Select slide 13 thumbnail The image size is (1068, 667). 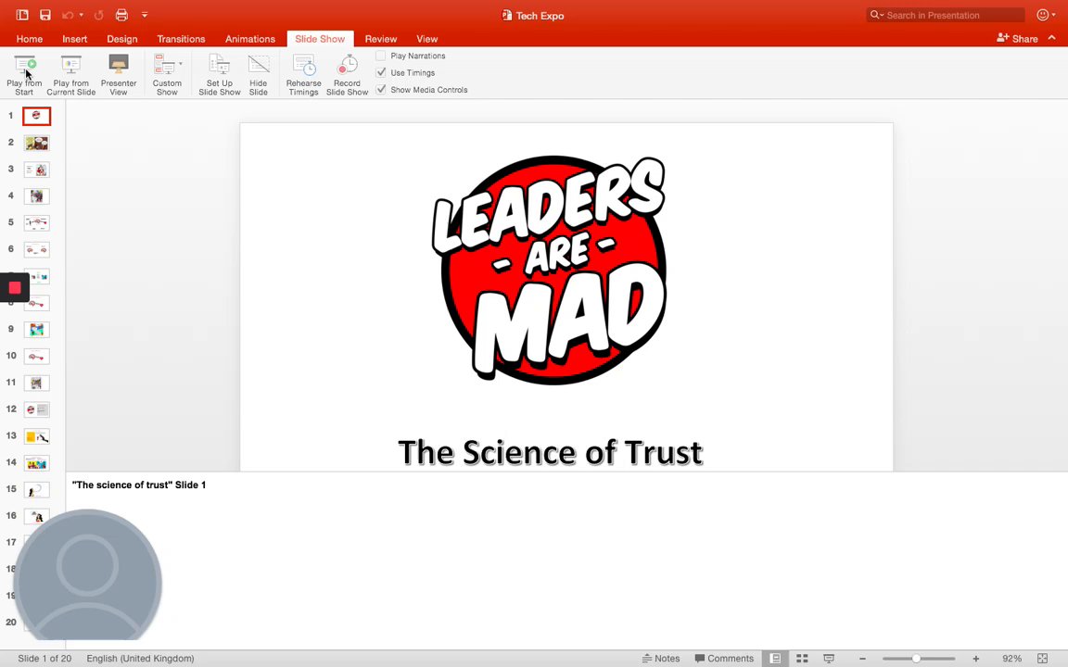(x=37, y=436)
